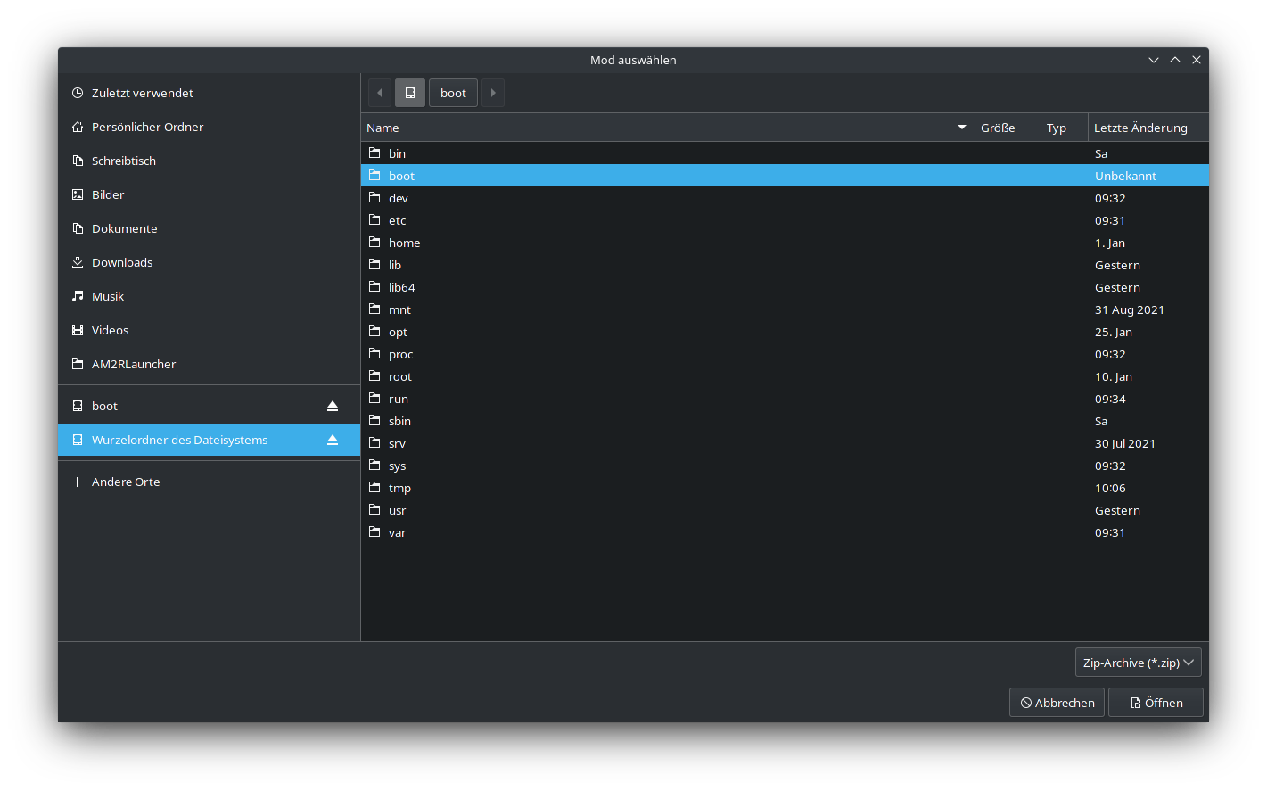Eject Wurzelordner des Dateisystems
Image resolution: width=1267 pixels, height=791 pixels.
(332, 439)
